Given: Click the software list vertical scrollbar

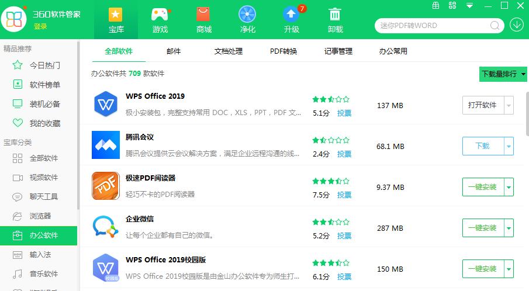Looking at the screenshot, I should [x=527, y=113].
